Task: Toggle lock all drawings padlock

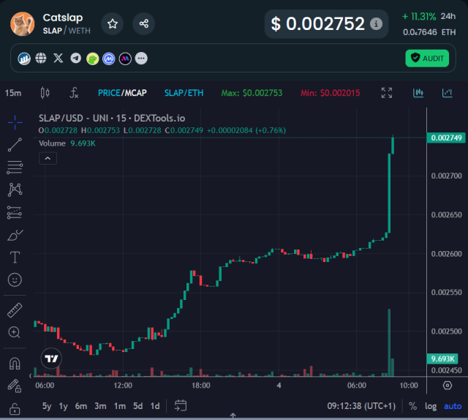Action: click(x=15, y=408)
